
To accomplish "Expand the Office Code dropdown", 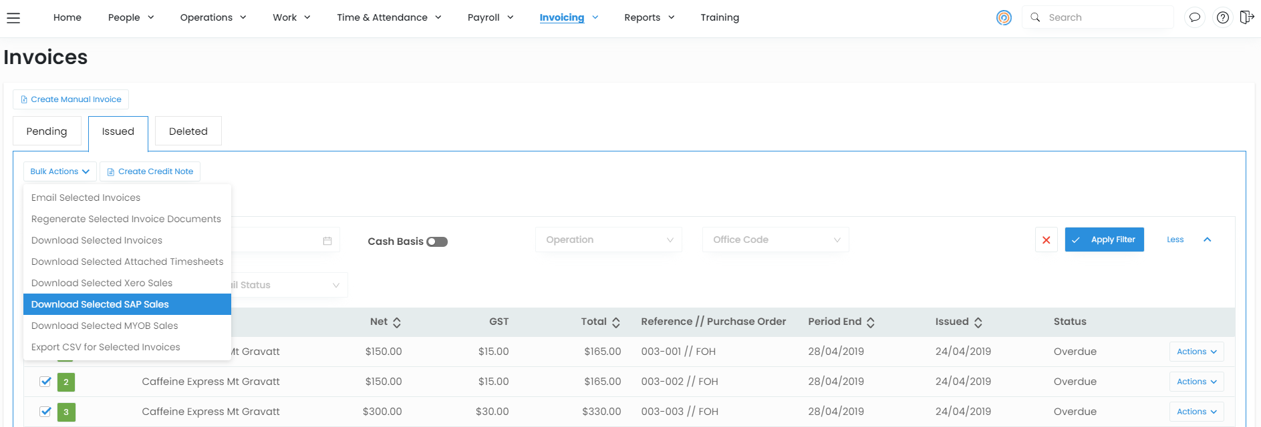I will 775,240.
